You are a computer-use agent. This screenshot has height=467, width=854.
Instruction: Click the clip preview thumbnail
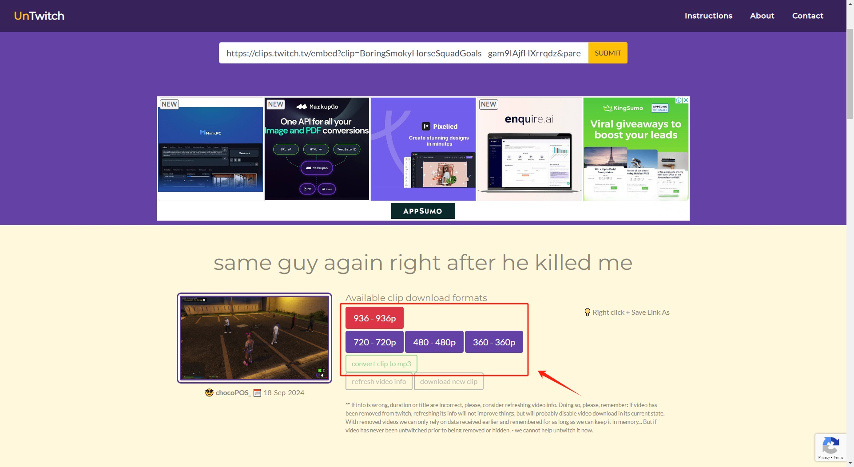tap(254, 338)
